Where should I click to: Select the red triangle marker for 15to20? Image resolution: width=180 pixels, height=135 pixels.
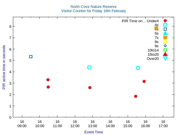tap(165, 54)
